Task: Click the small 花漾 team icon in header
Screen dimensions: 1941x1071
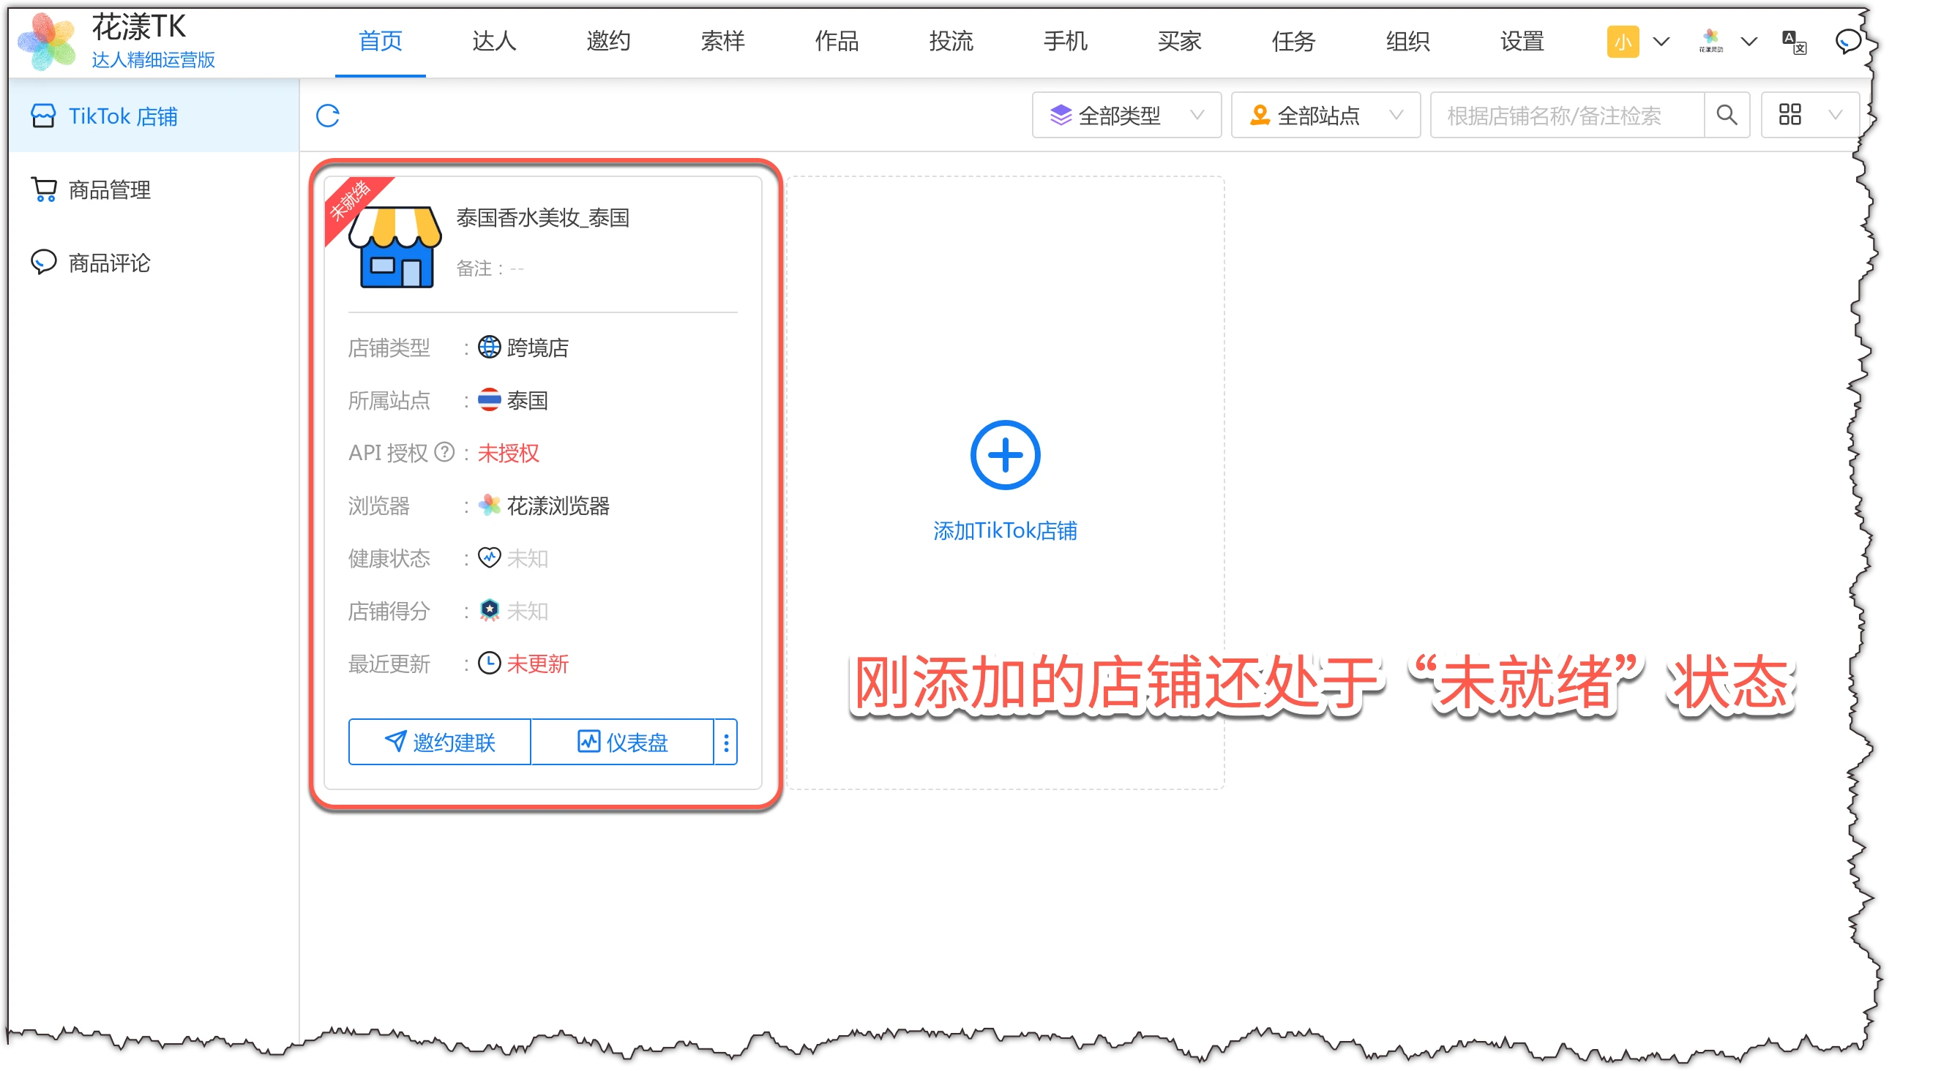Action: [1710, 42]
